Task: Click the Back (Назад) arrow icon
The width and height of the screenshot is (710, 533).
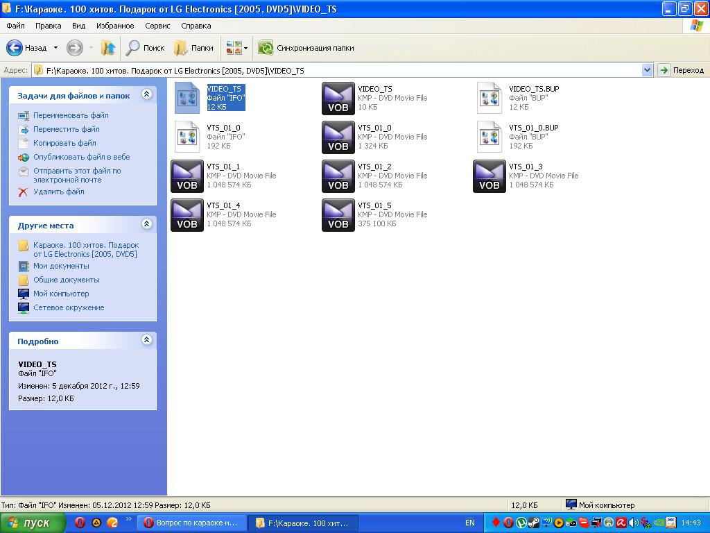Action: [x=15, y=48]
